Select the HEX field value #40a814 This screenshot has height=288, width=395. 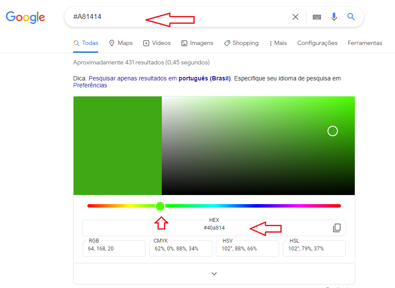point(214,228)
